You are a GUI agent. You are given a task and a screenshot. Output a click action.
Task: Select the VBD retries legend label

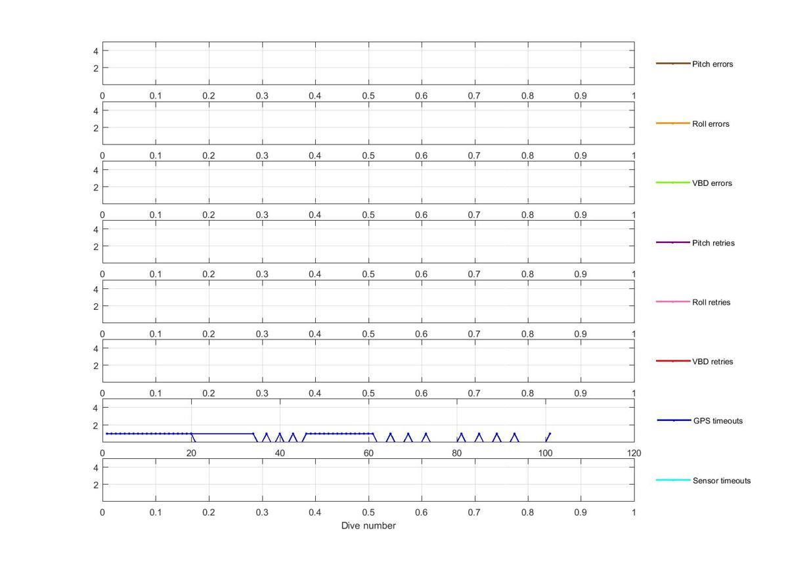[x=712, y=362]
